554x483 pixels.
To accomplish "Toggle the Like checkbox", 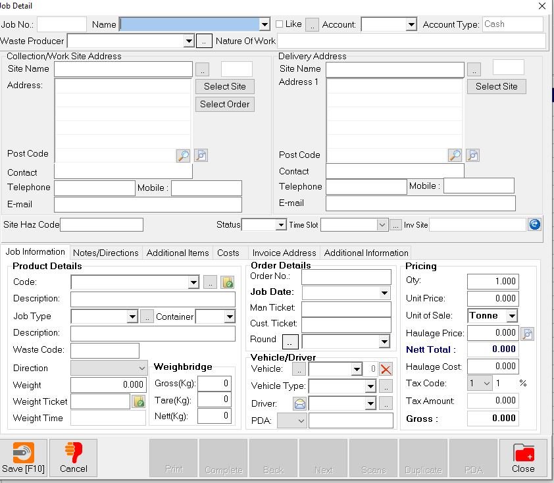I will [279, 24].
